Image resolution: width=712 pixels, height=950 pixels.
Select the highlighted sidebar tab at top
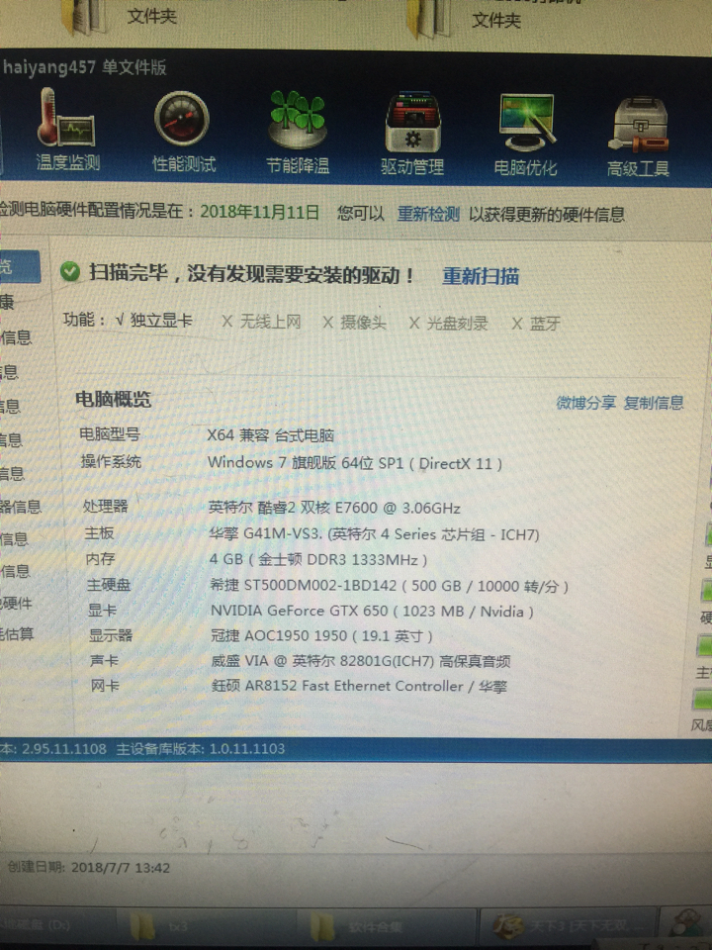coord(20,266)
